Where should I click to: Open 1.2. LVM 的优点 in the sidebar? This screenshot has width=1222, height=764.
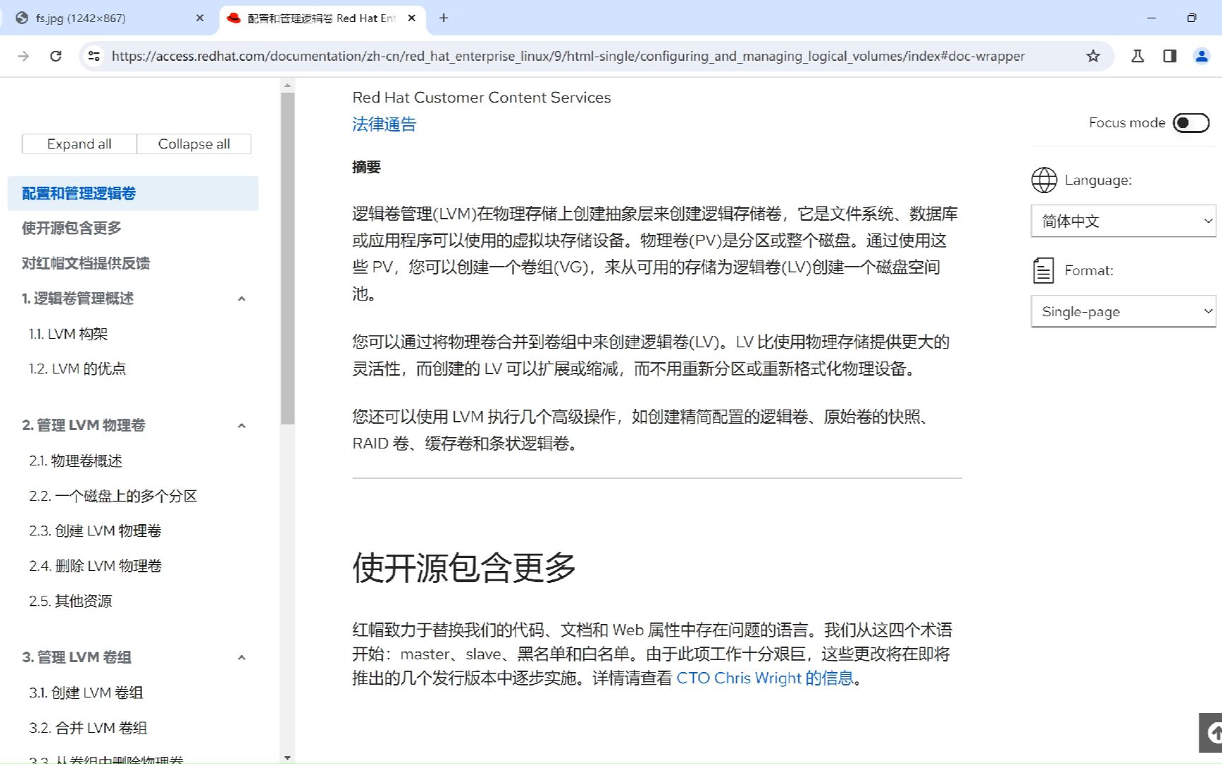pos(77,369)
